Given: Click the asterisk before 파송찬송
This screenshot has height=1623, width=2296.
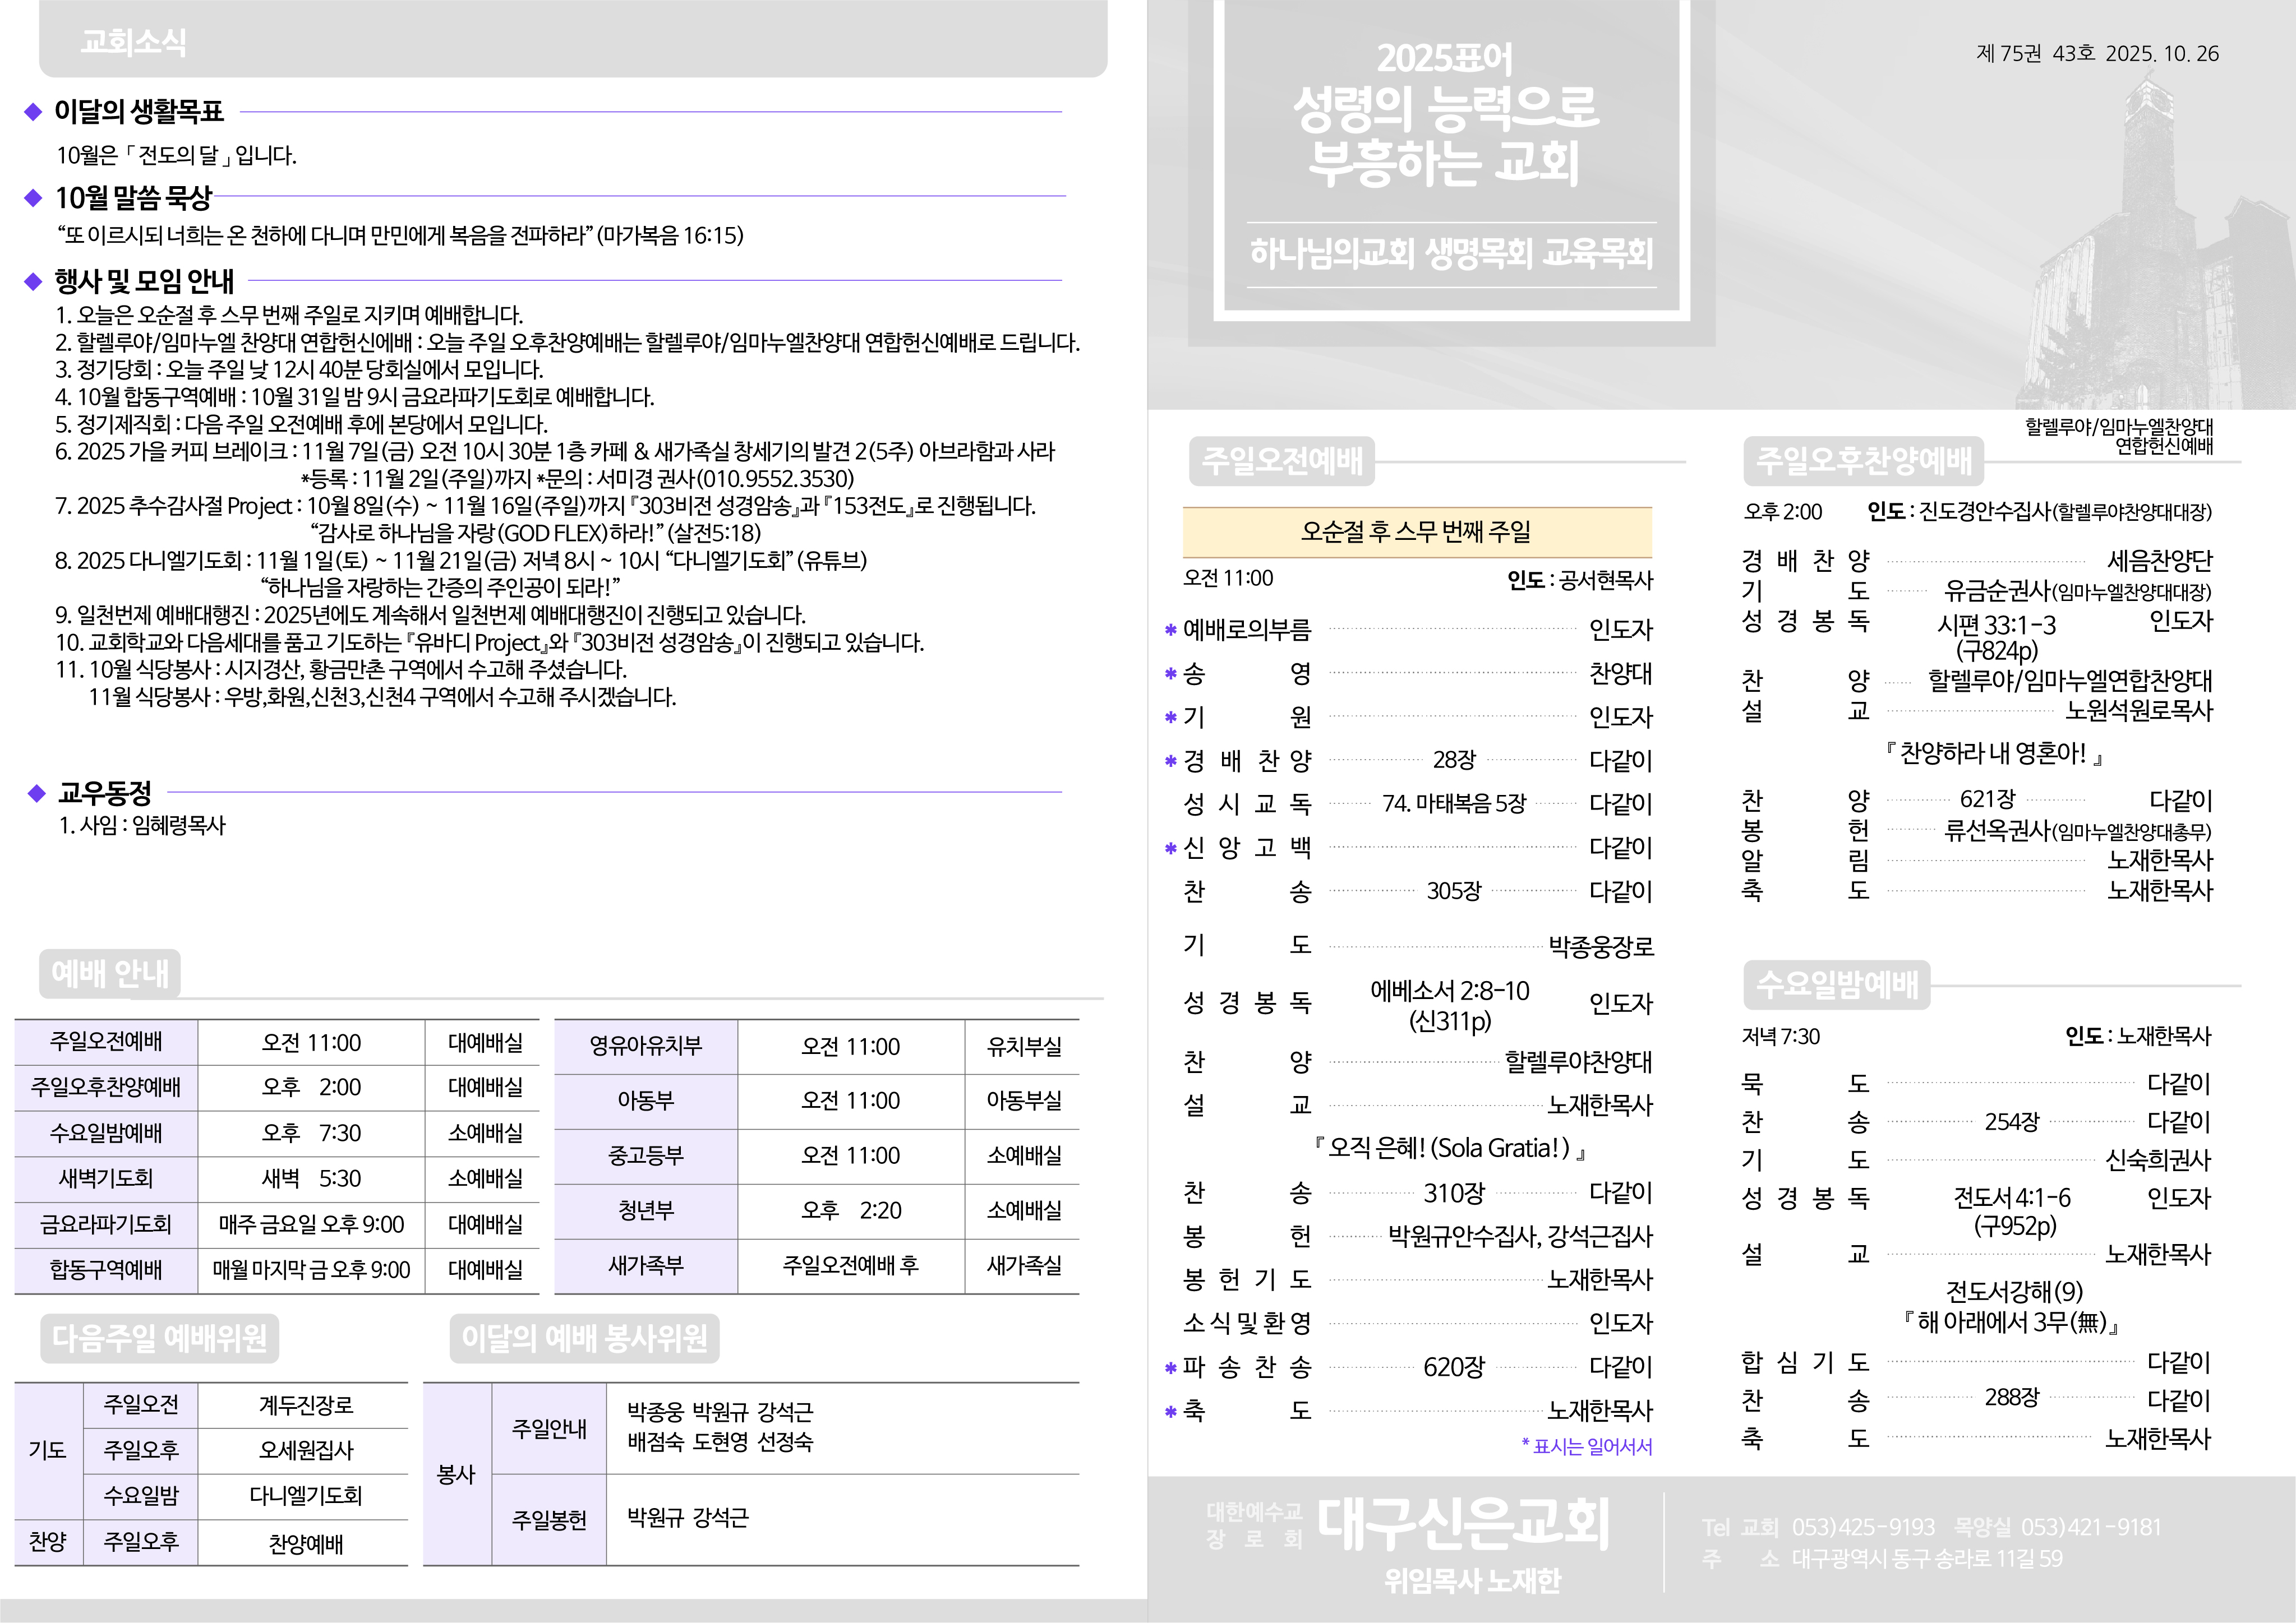Looking at the screenshot, I should tap(1170, 1368).
